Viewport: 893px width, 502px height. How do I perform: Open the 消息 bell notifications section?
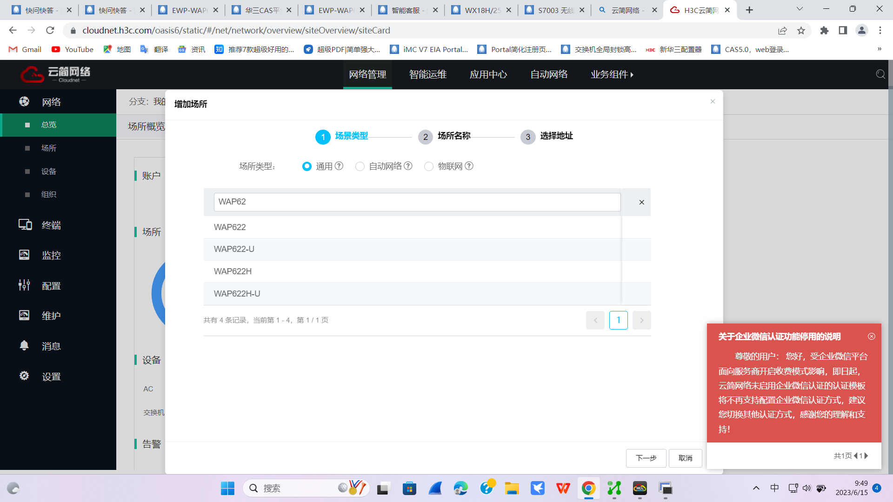click(51, 346)
